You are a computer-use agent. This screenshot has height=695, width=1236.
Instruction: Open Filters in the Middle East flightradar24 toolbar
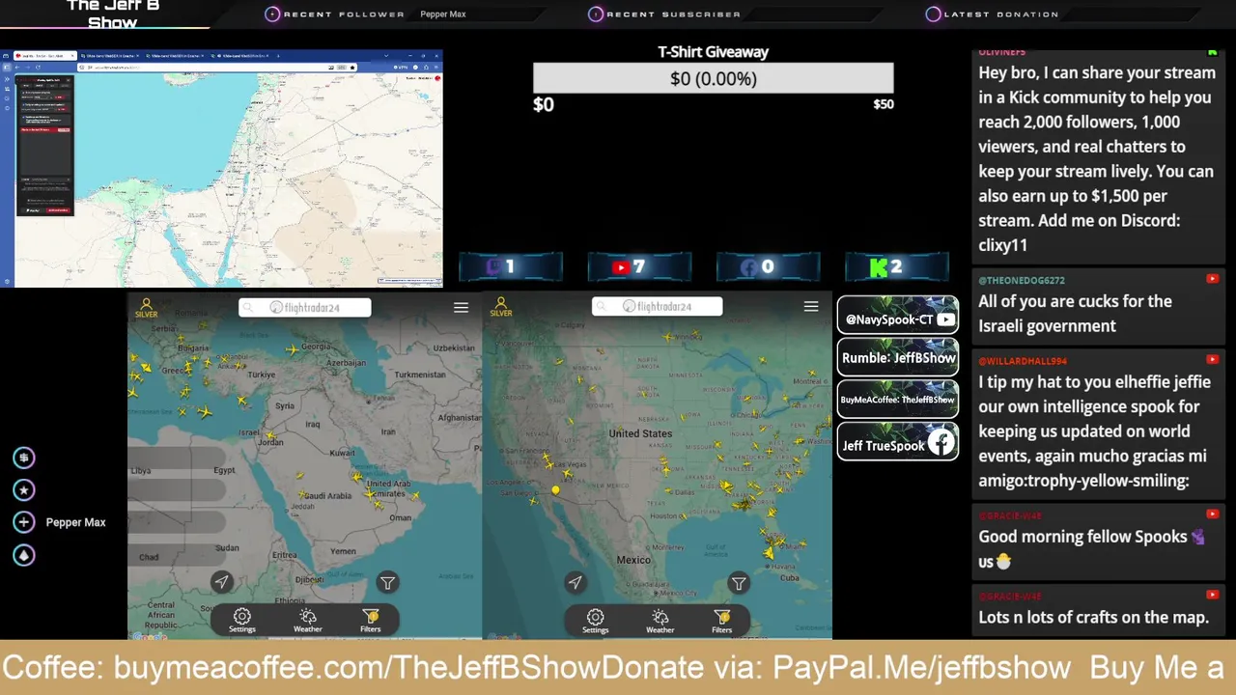[371, 620]
